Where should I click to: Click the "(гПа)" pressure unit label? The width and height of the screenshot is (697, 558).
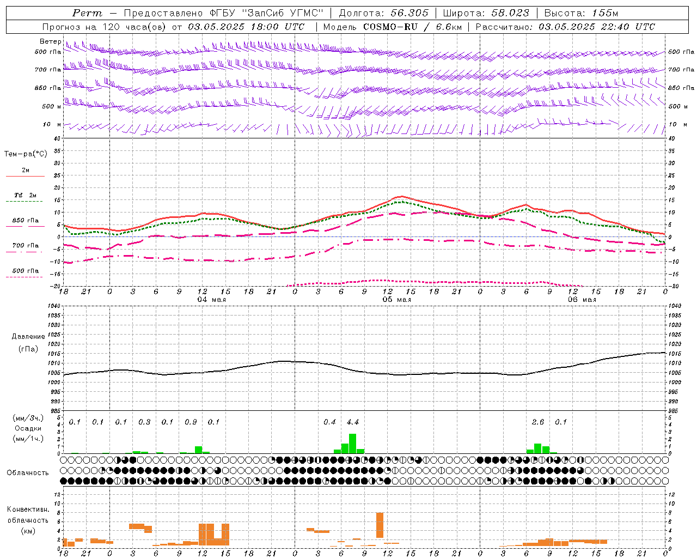(x=28, y=349)
